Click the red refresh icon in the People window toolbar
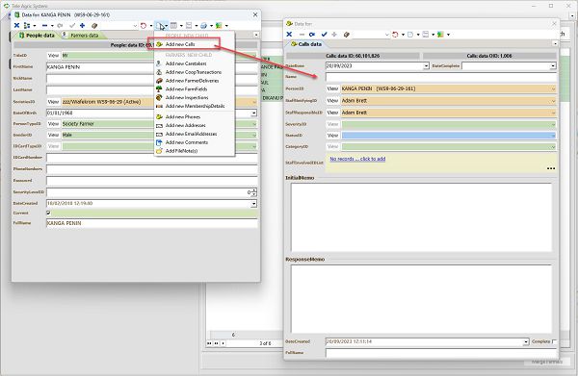Image resolution: width=578 pixels, height=376 pixels. 144,25
